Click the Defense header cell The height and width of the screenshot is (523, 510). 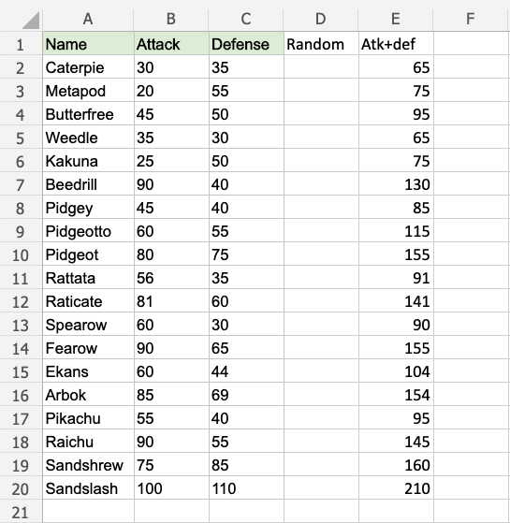(x=246, y=44)
